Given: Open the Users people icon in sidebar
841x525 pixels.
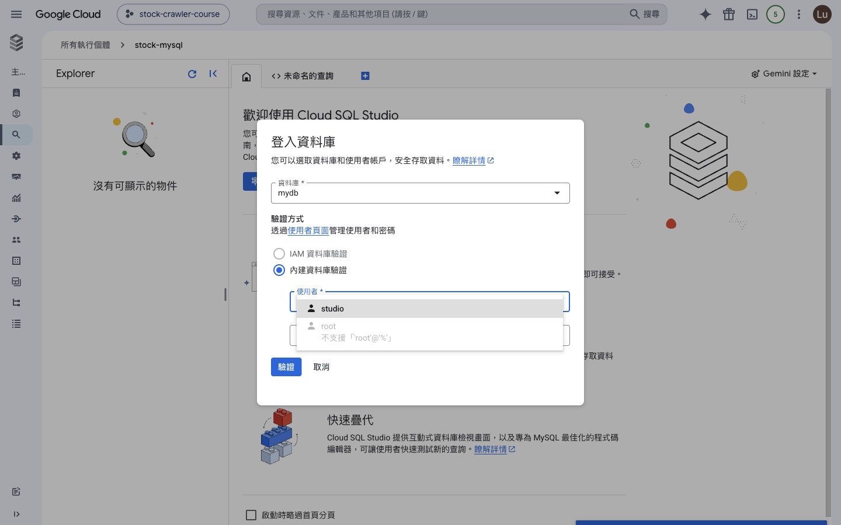Looking at the screenshot, I should (16, 240).
